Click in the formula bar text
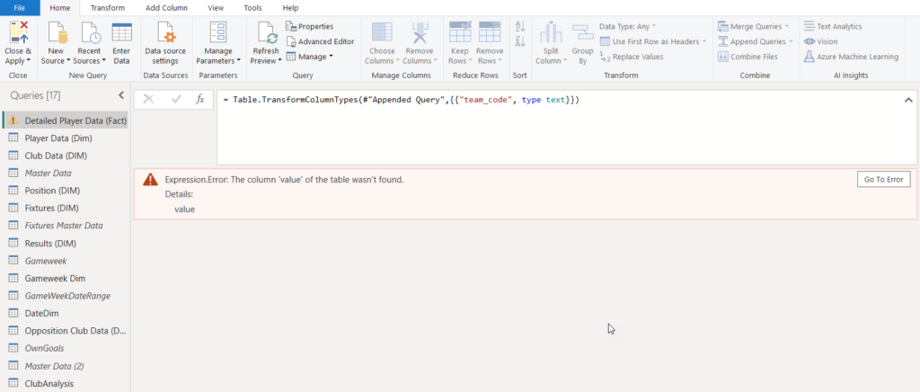 [402, 101]
